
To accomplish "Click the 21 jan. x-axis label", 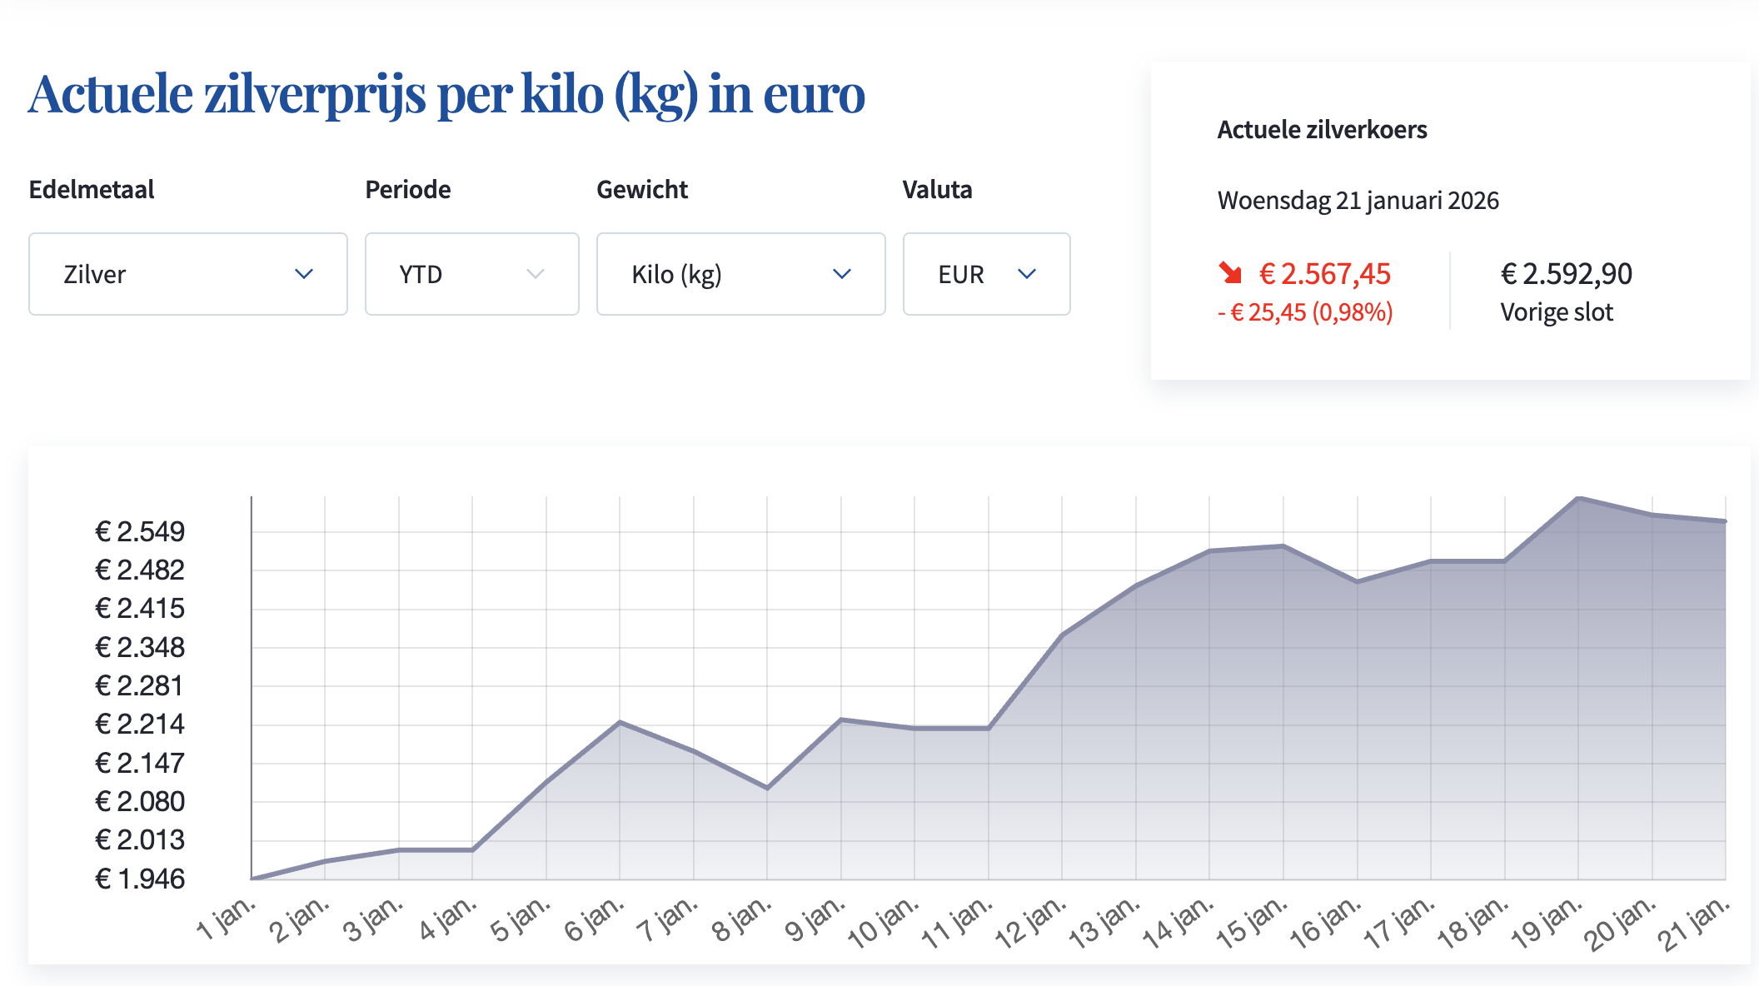I will click(x=1693, y=924).
